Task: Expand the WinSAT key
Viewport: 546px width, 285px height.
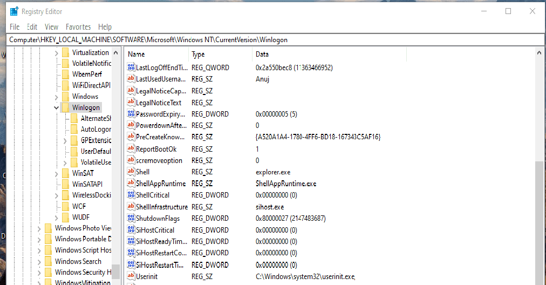Action: [x=57, y=174]
